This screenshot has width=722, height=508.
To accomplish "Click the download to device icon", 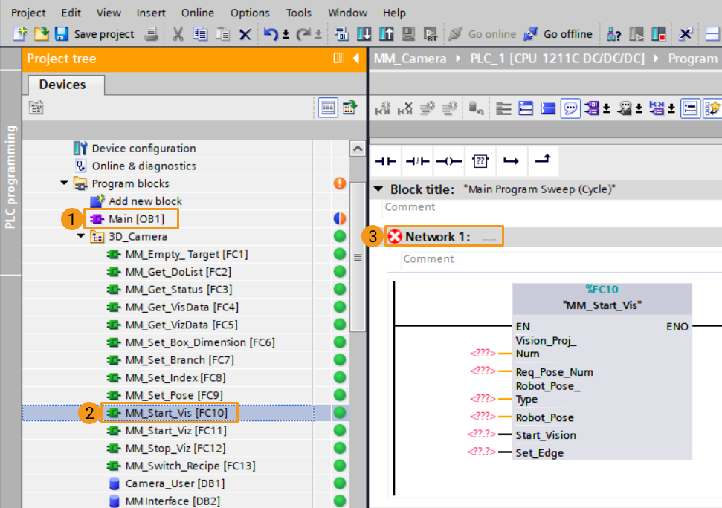I will coord(364,34).
